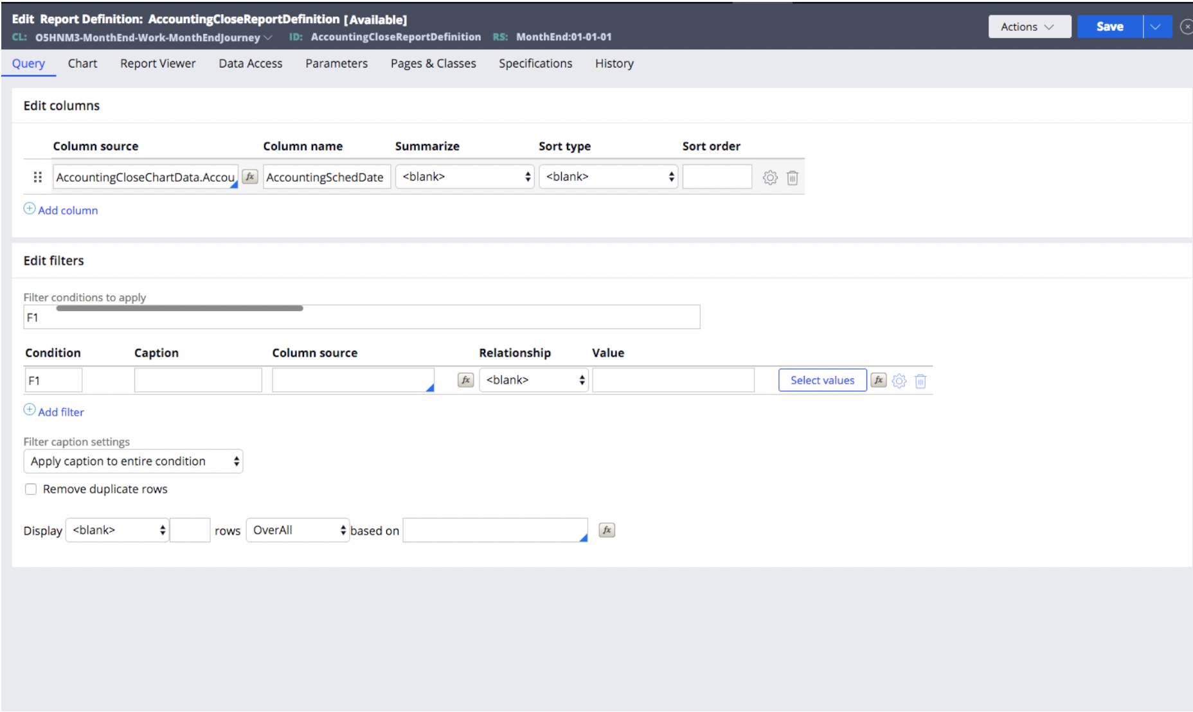
Task: Switch to the Report Viewer tab
Action: click(157, 64)
